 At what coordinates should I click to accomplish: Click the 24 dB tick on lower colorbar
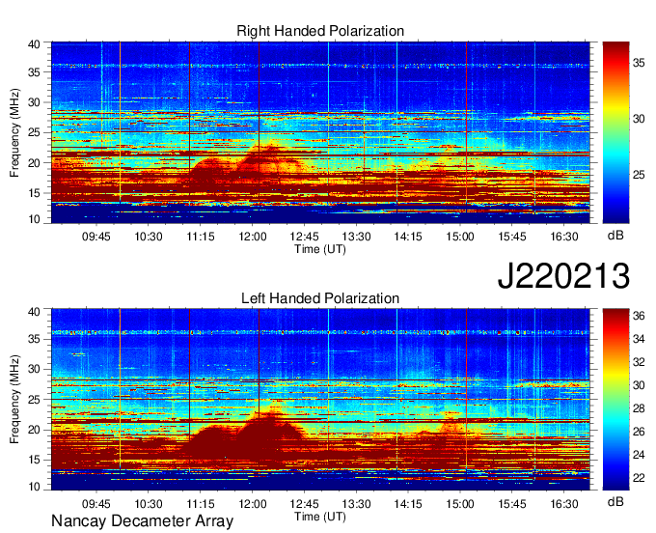[639, 455]
